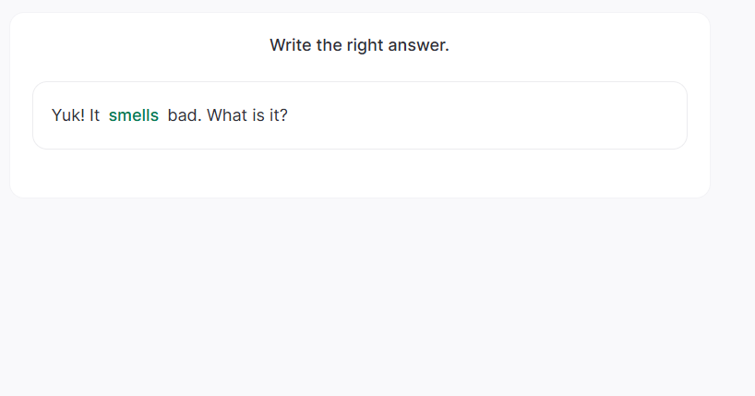
Task: Click the white card area below sentence box
Action: [x=359, y=173]
